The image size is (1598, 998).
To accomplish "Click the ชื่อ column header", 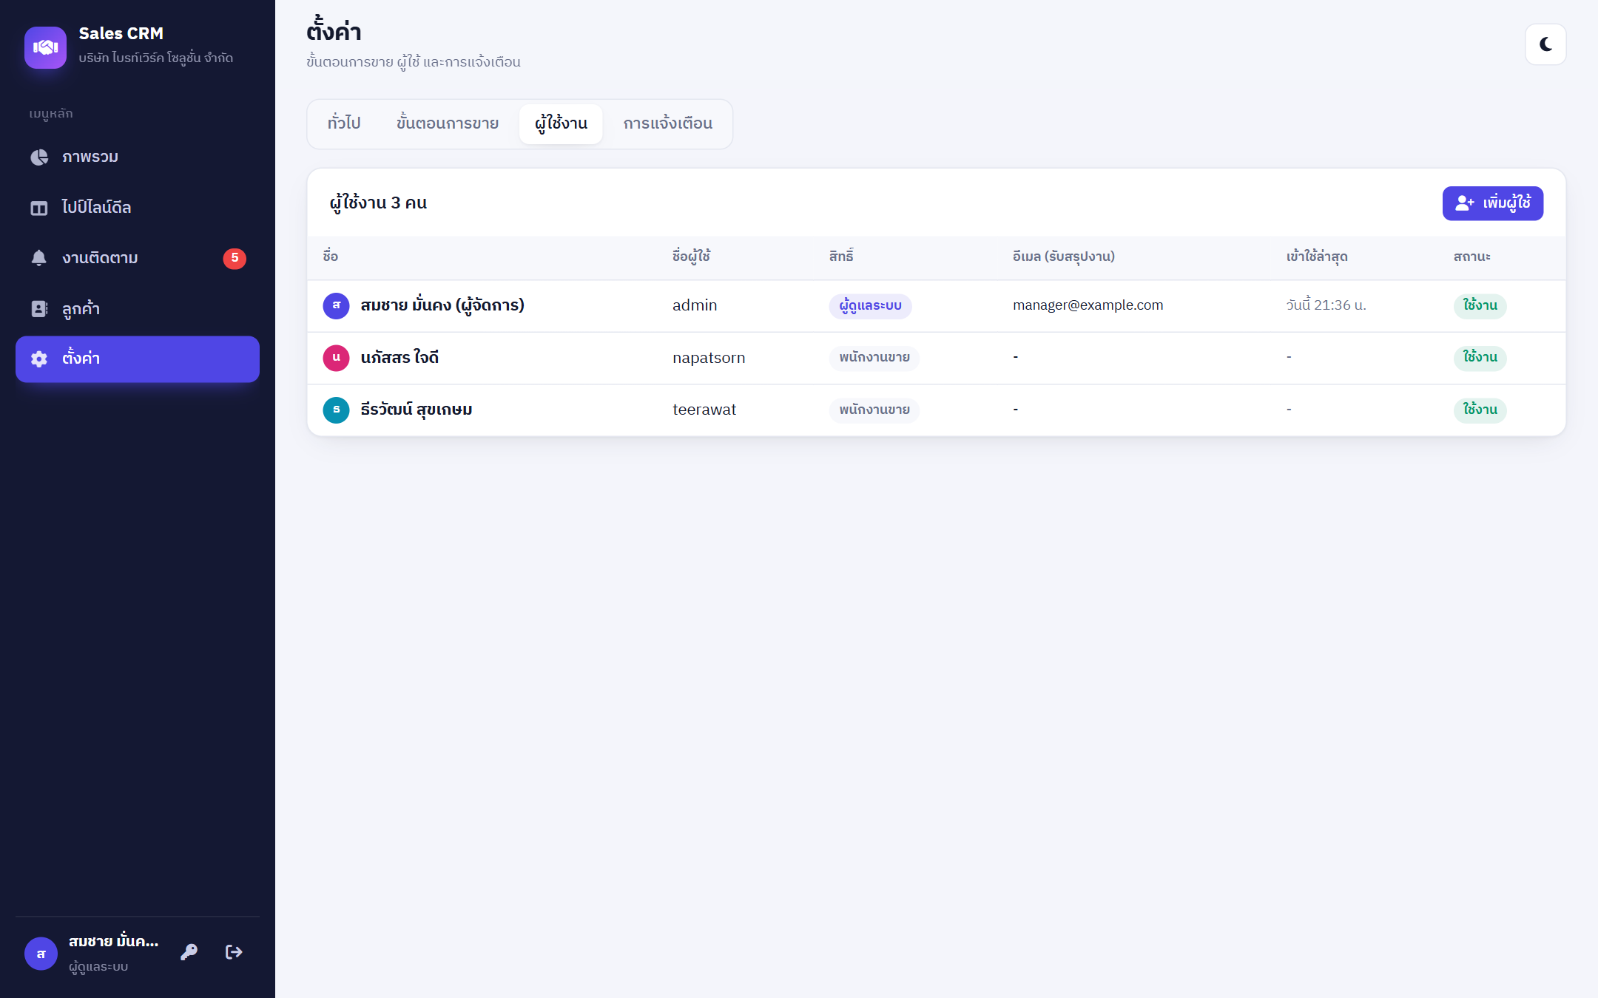I will tap(331, 257).
